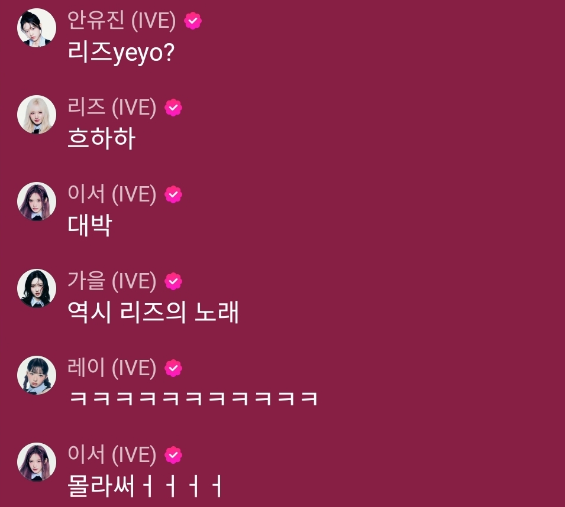Open the avatar next to the ㅋㅋㅋ message
Viewport: 565px width, 507px height.
[x=37, y=375]
